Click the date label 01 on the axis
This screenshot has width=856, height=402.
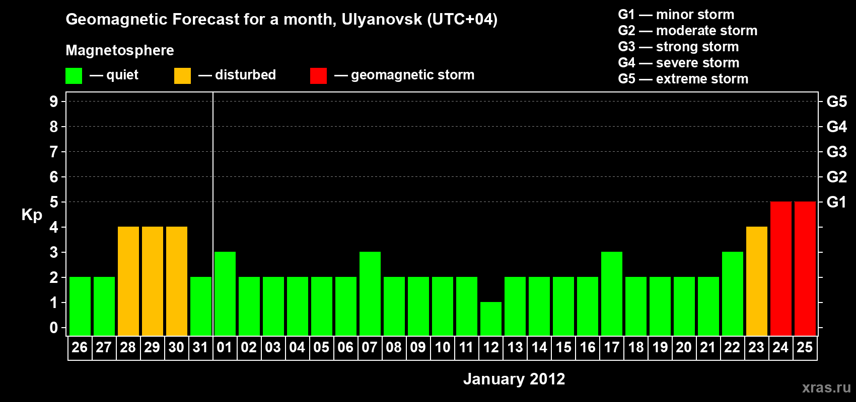tap(225, 348)
